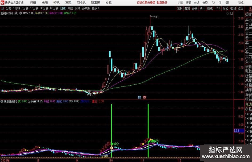Click the diamond icon at chart top-right

[x=227, y=13]
